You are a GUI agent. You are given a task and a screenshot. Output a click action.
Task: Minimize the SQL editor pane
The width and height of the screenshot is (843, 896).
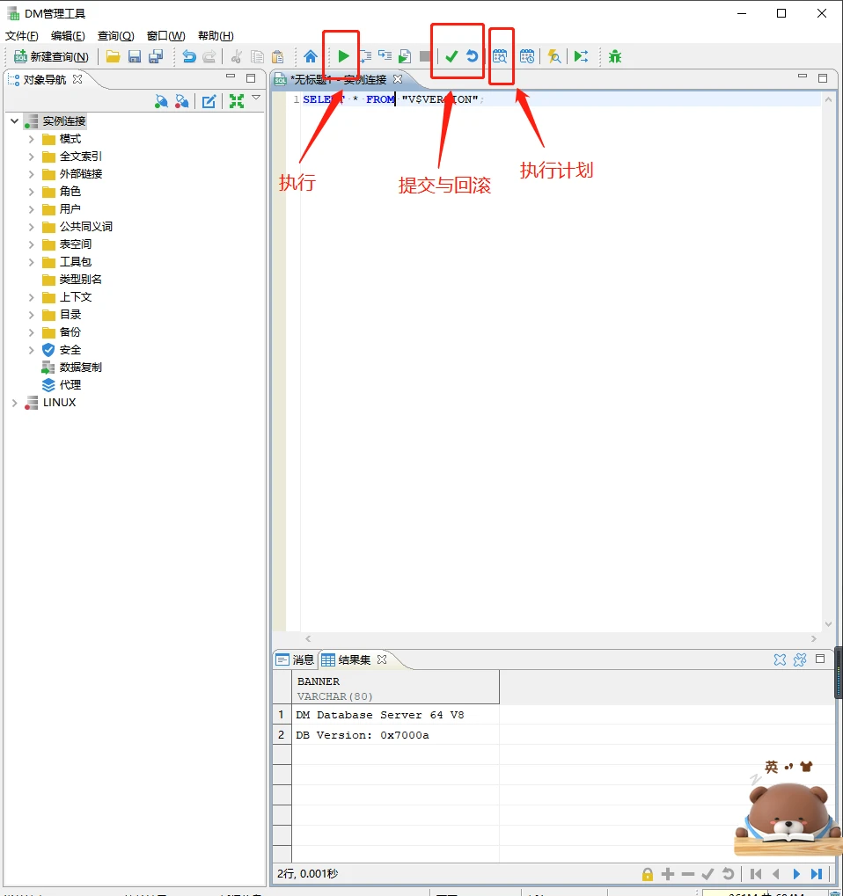(x=803, y=78)
